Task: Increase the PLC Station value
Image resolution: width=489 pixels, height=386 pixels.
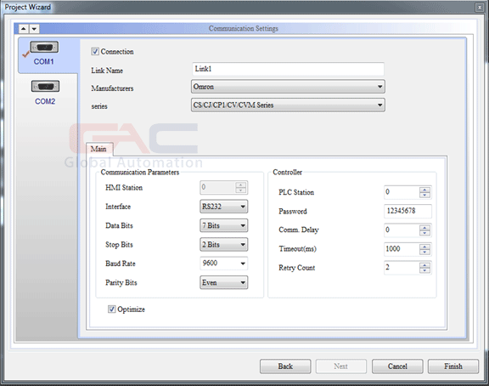Action: click(x=424, y=190)
